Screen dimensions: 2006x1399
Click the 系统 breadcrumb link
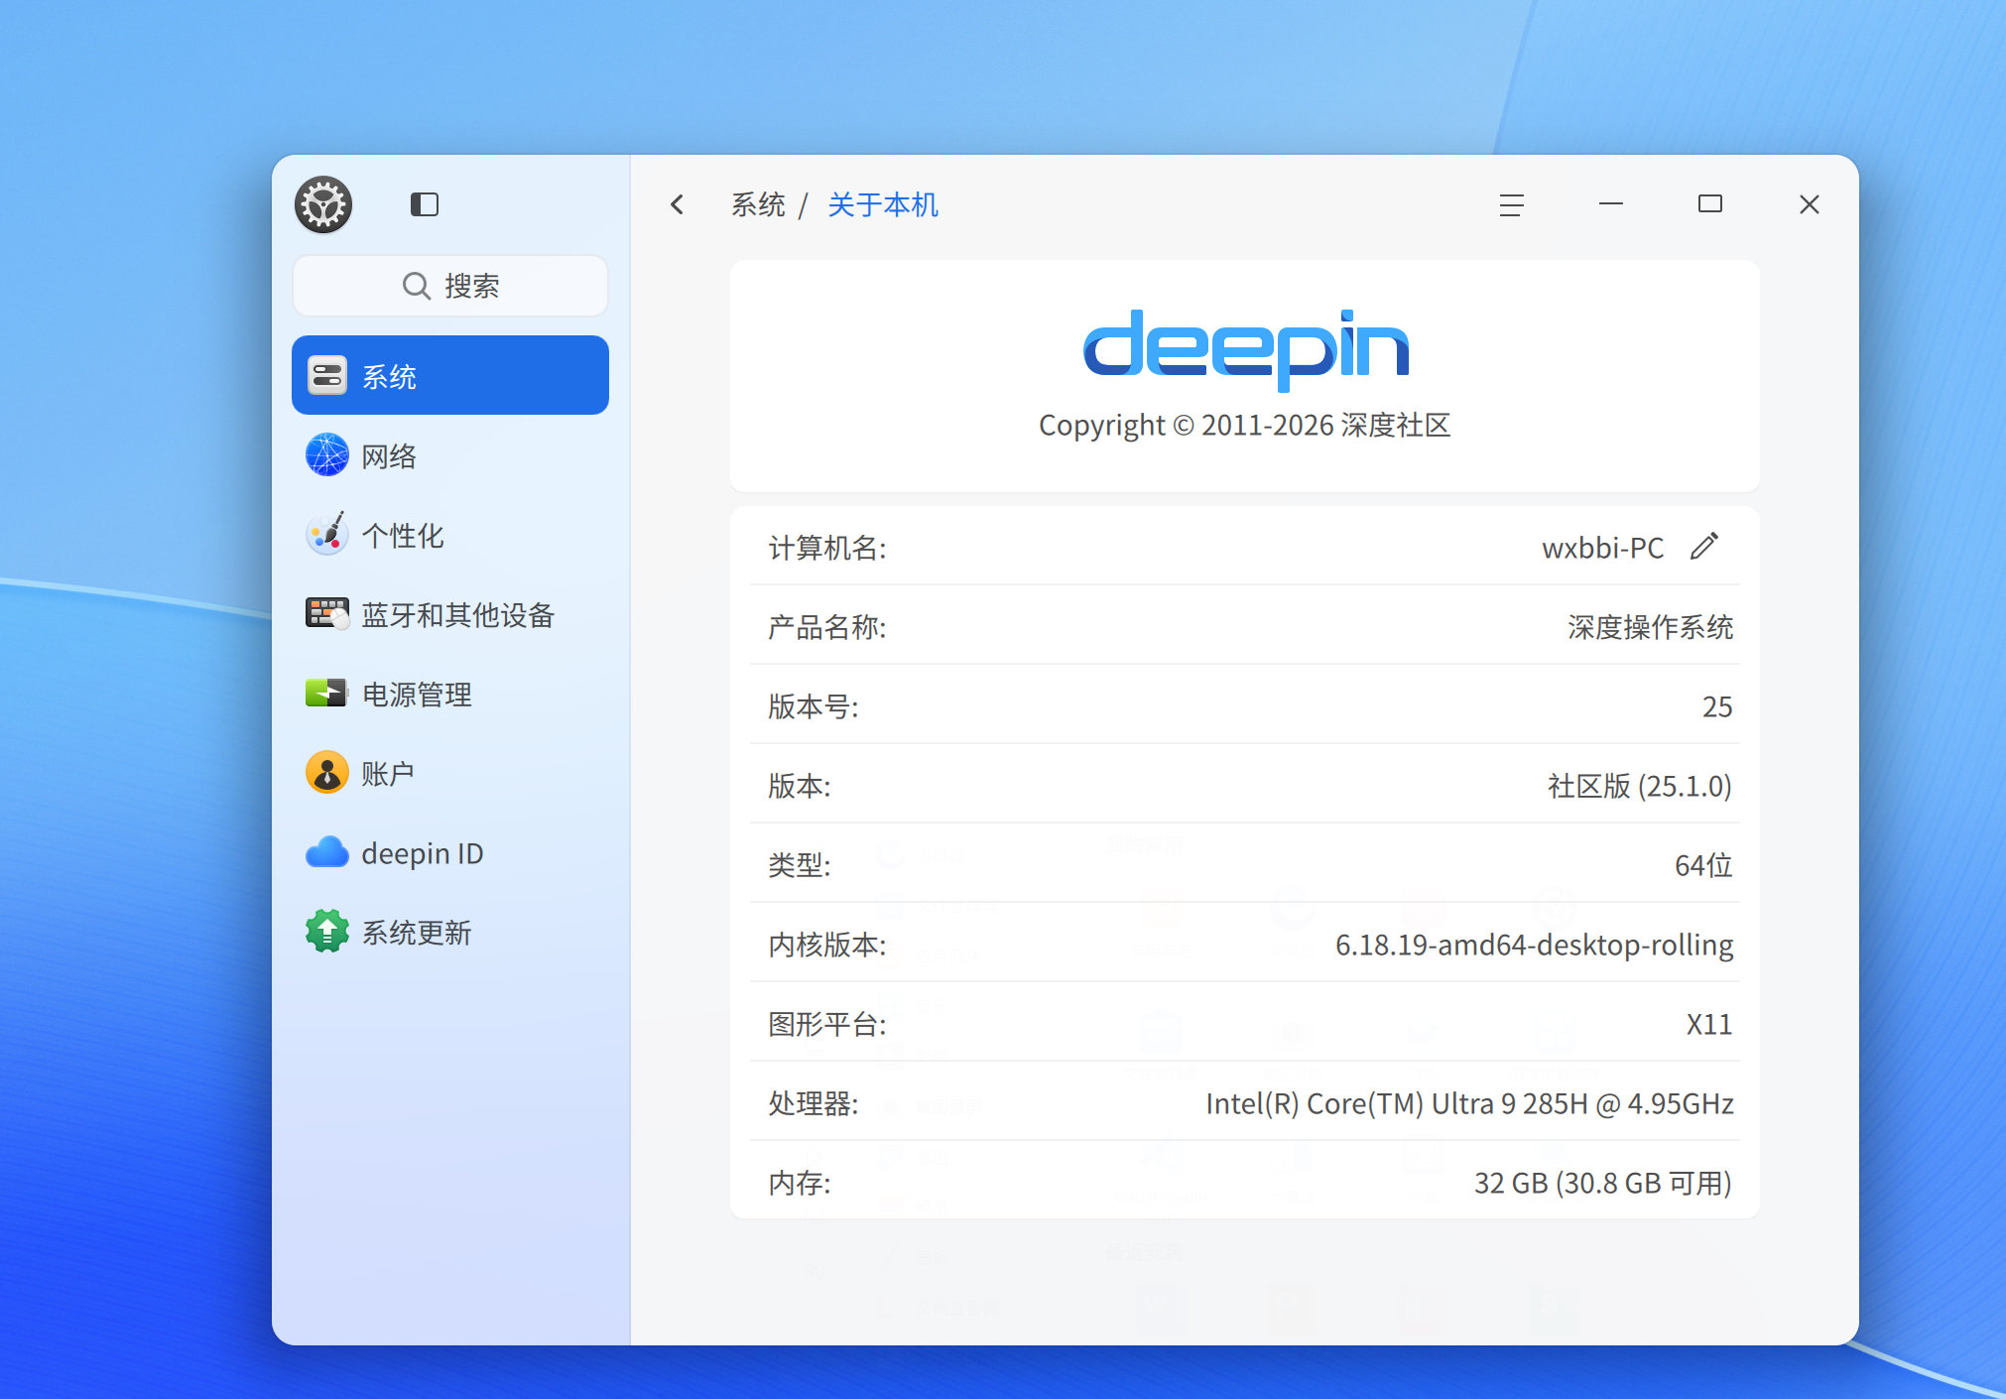[759, 204]
